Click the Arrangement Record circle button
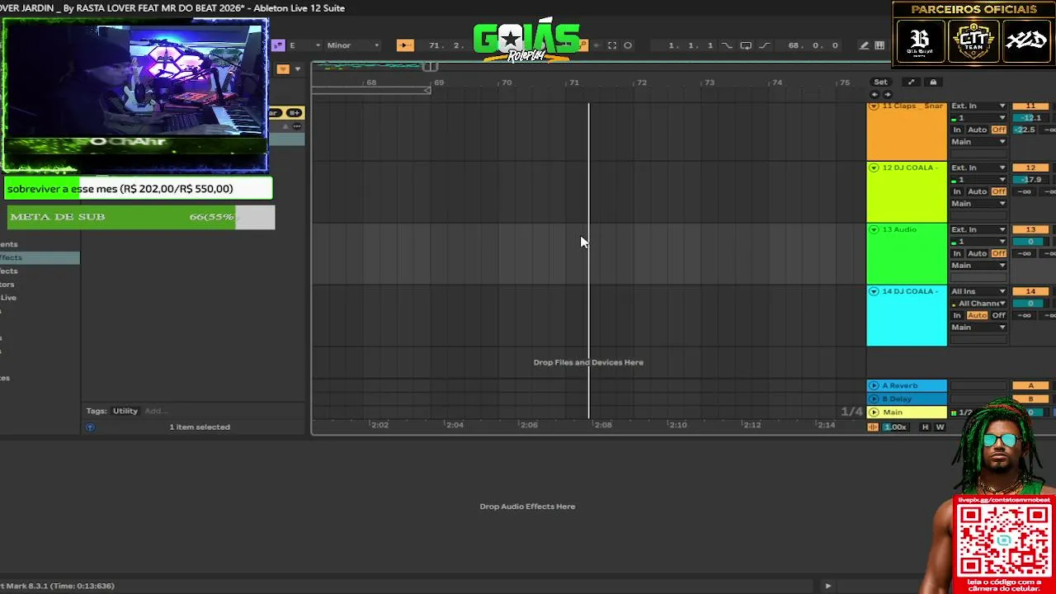1056x594 pixels. click(628, 45)
